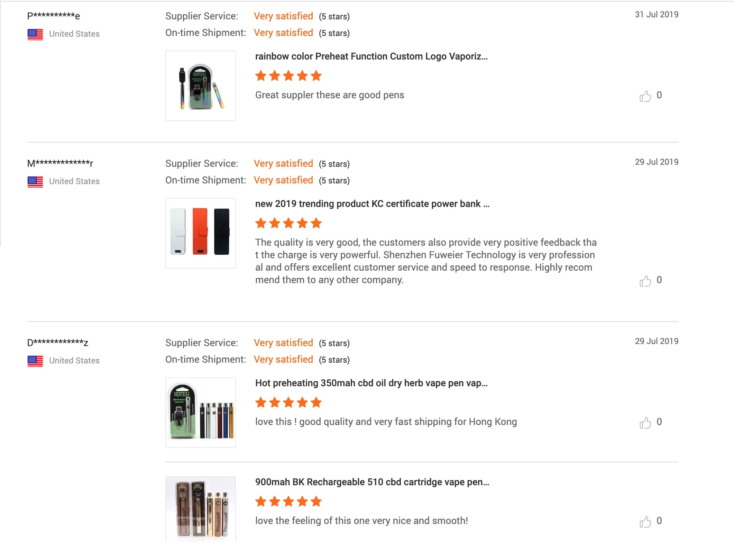Viewport: 734px width, 542px height.
Task: Click US flag beside P***e reviewer
Action: pyautogui.click(x=35, y=34)
